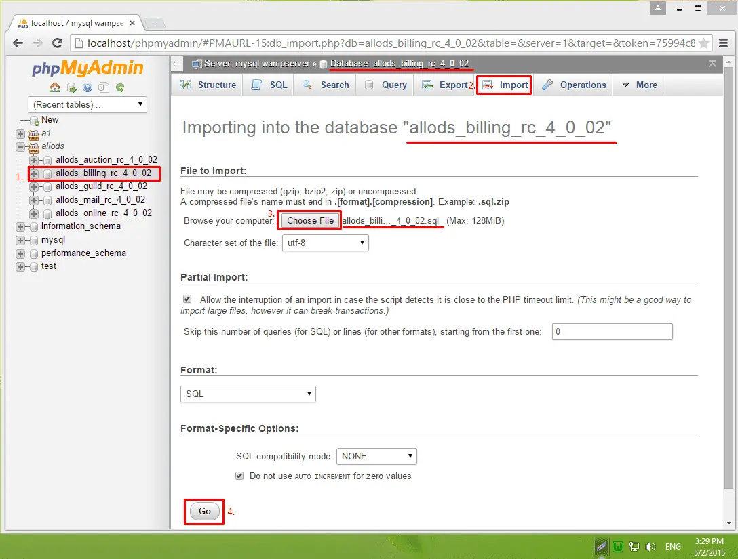Click New database link in tree
This screenshot has height=559, width=738.
[50, 120]
